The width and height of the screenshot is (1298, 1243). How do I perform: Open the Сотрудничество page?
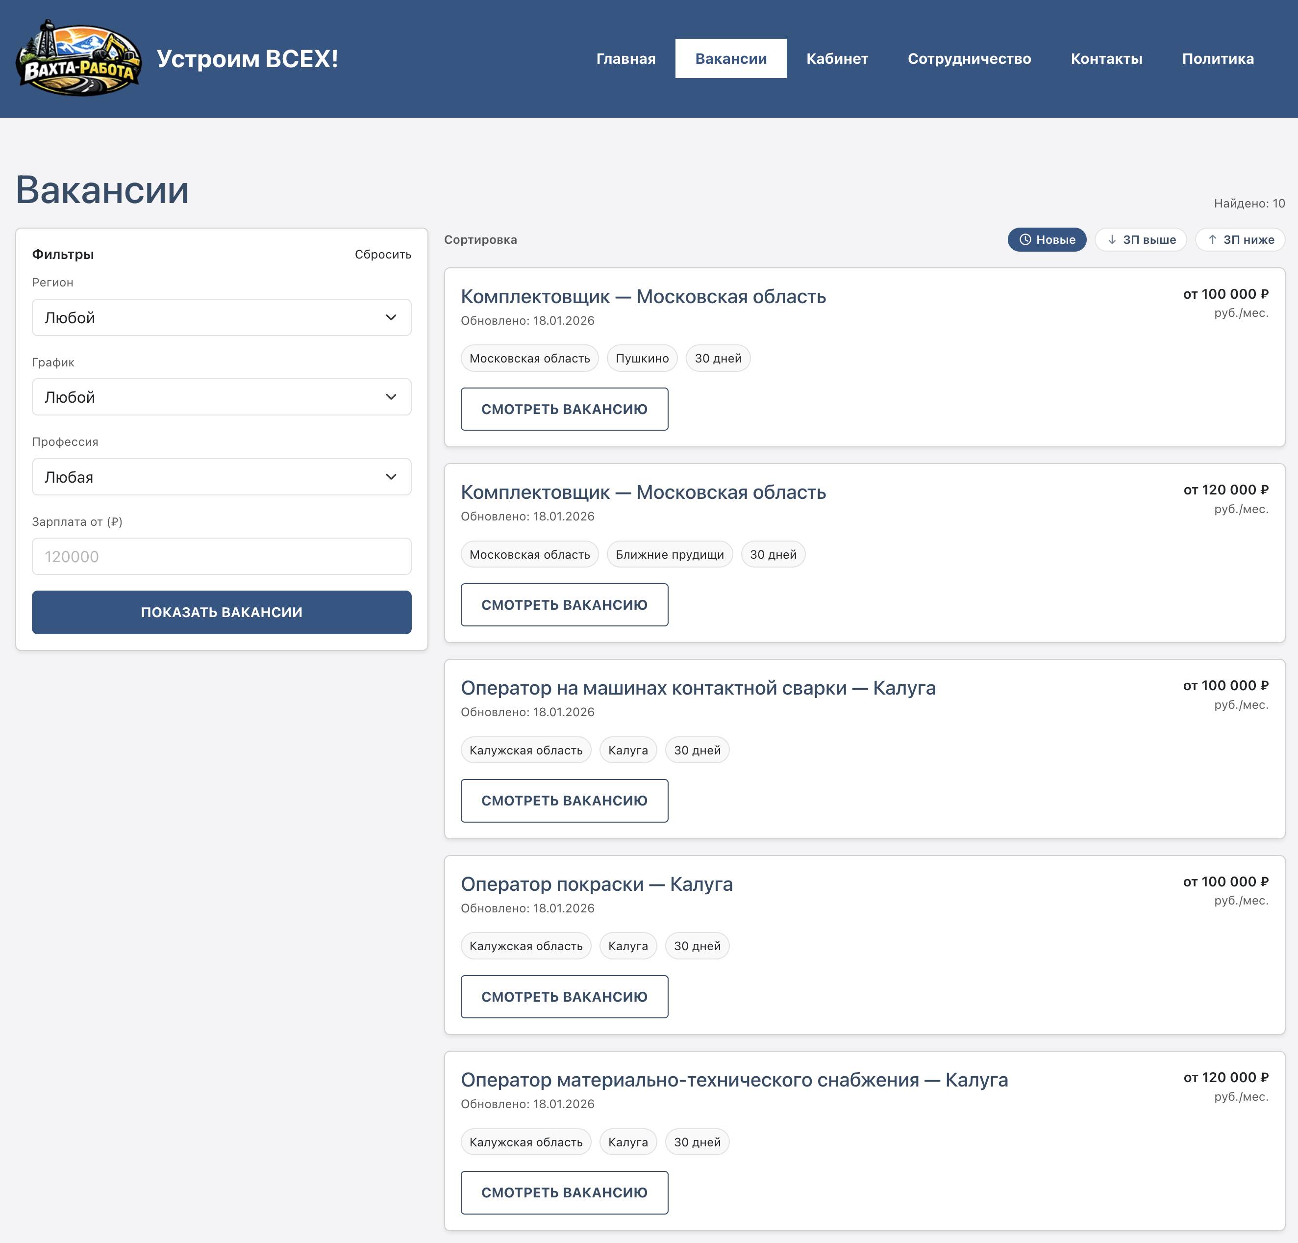pos(969,58)
